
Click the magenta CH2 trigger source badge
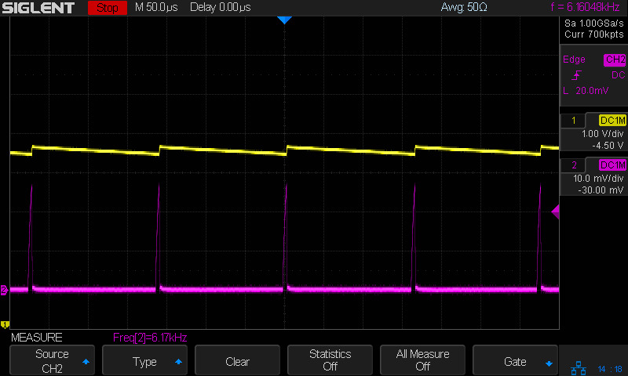click(614, 60)
